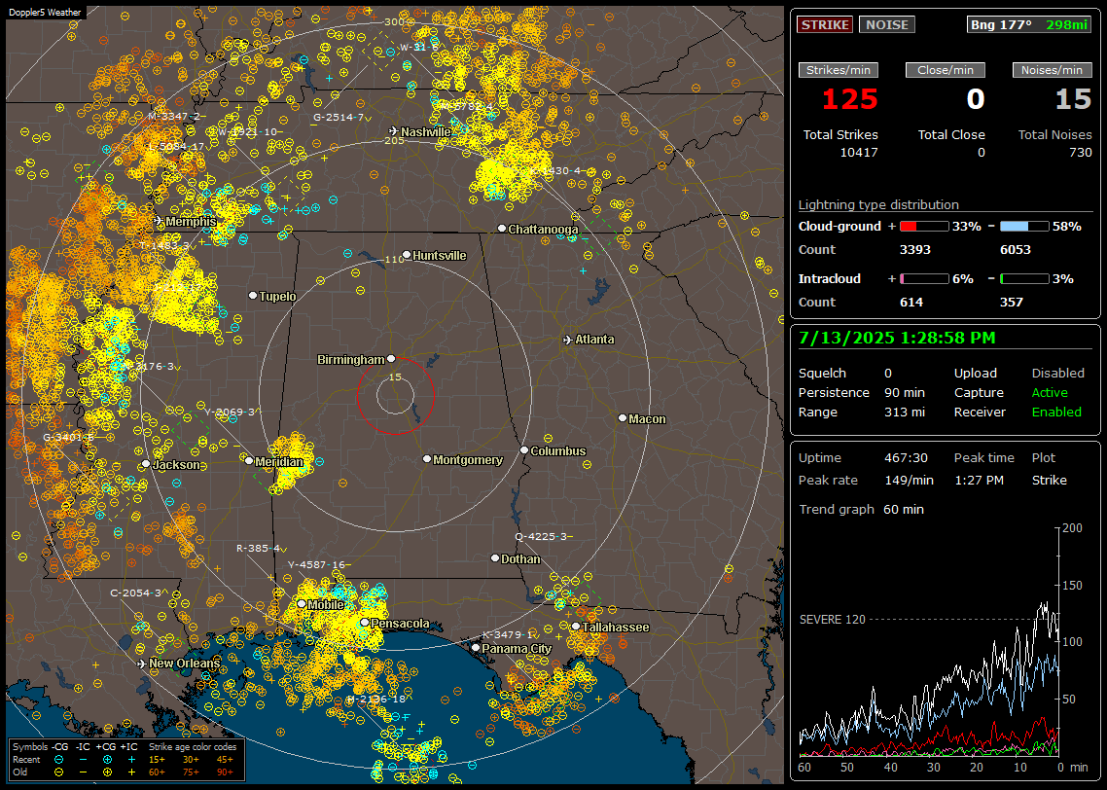The width and height of the screenshot is (1107, 790).
Task: Click the New Orleans airport icon
Action: [141, 664]
